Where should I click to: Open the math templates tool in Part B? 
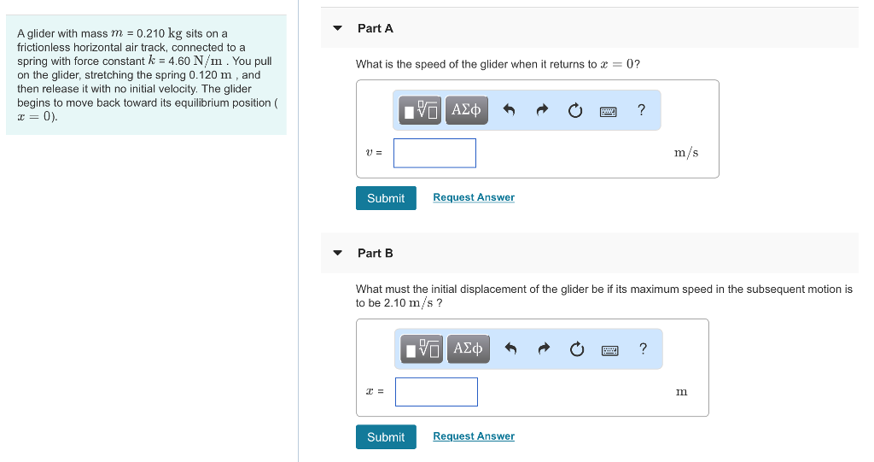pos(423,349)
